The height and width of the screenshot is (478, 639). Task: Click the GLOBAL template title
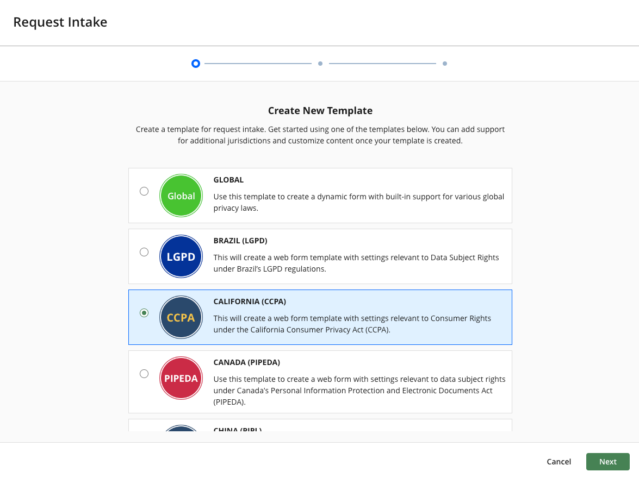coord(228,180)
